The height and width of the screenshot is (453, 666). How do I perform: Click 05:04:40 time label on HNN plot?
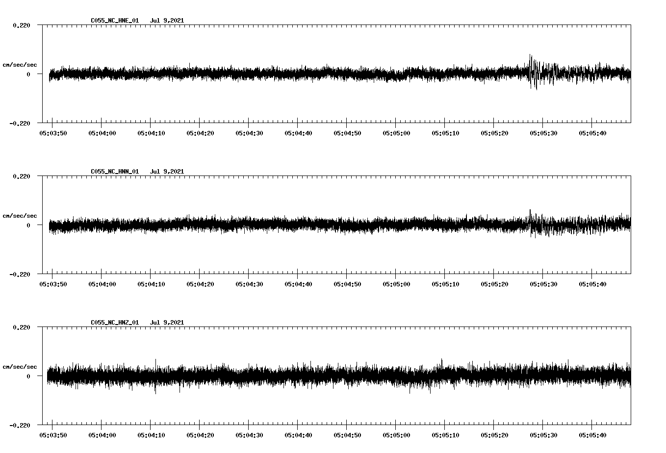point(298,284)
